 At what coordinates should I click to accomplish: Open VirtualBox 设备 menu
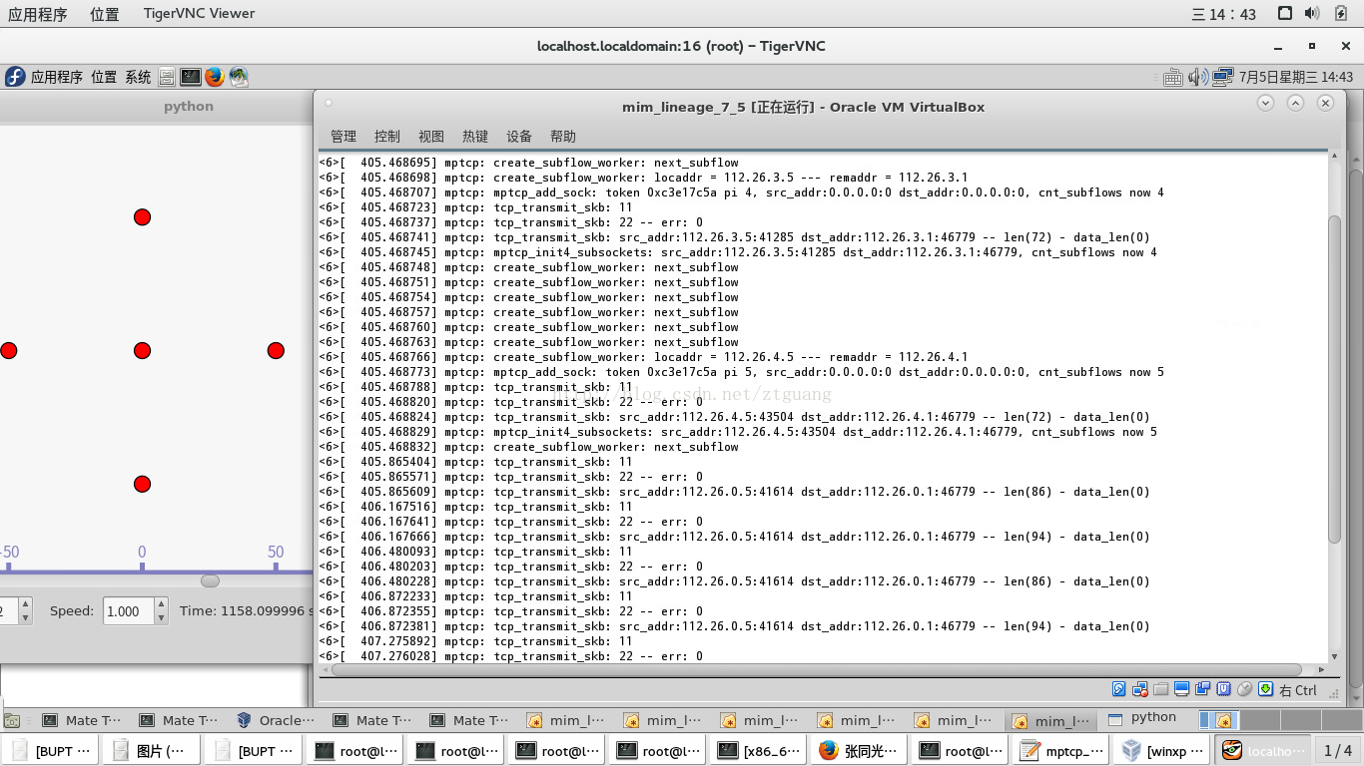pyautogui.click(x=519, y=137)
